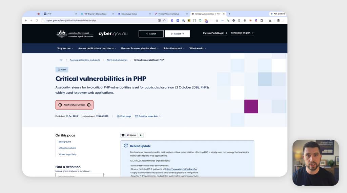This screenshot has height=193, width=347.
Task: Open Chrome profile avatar
Action: [x=278, y=21]
